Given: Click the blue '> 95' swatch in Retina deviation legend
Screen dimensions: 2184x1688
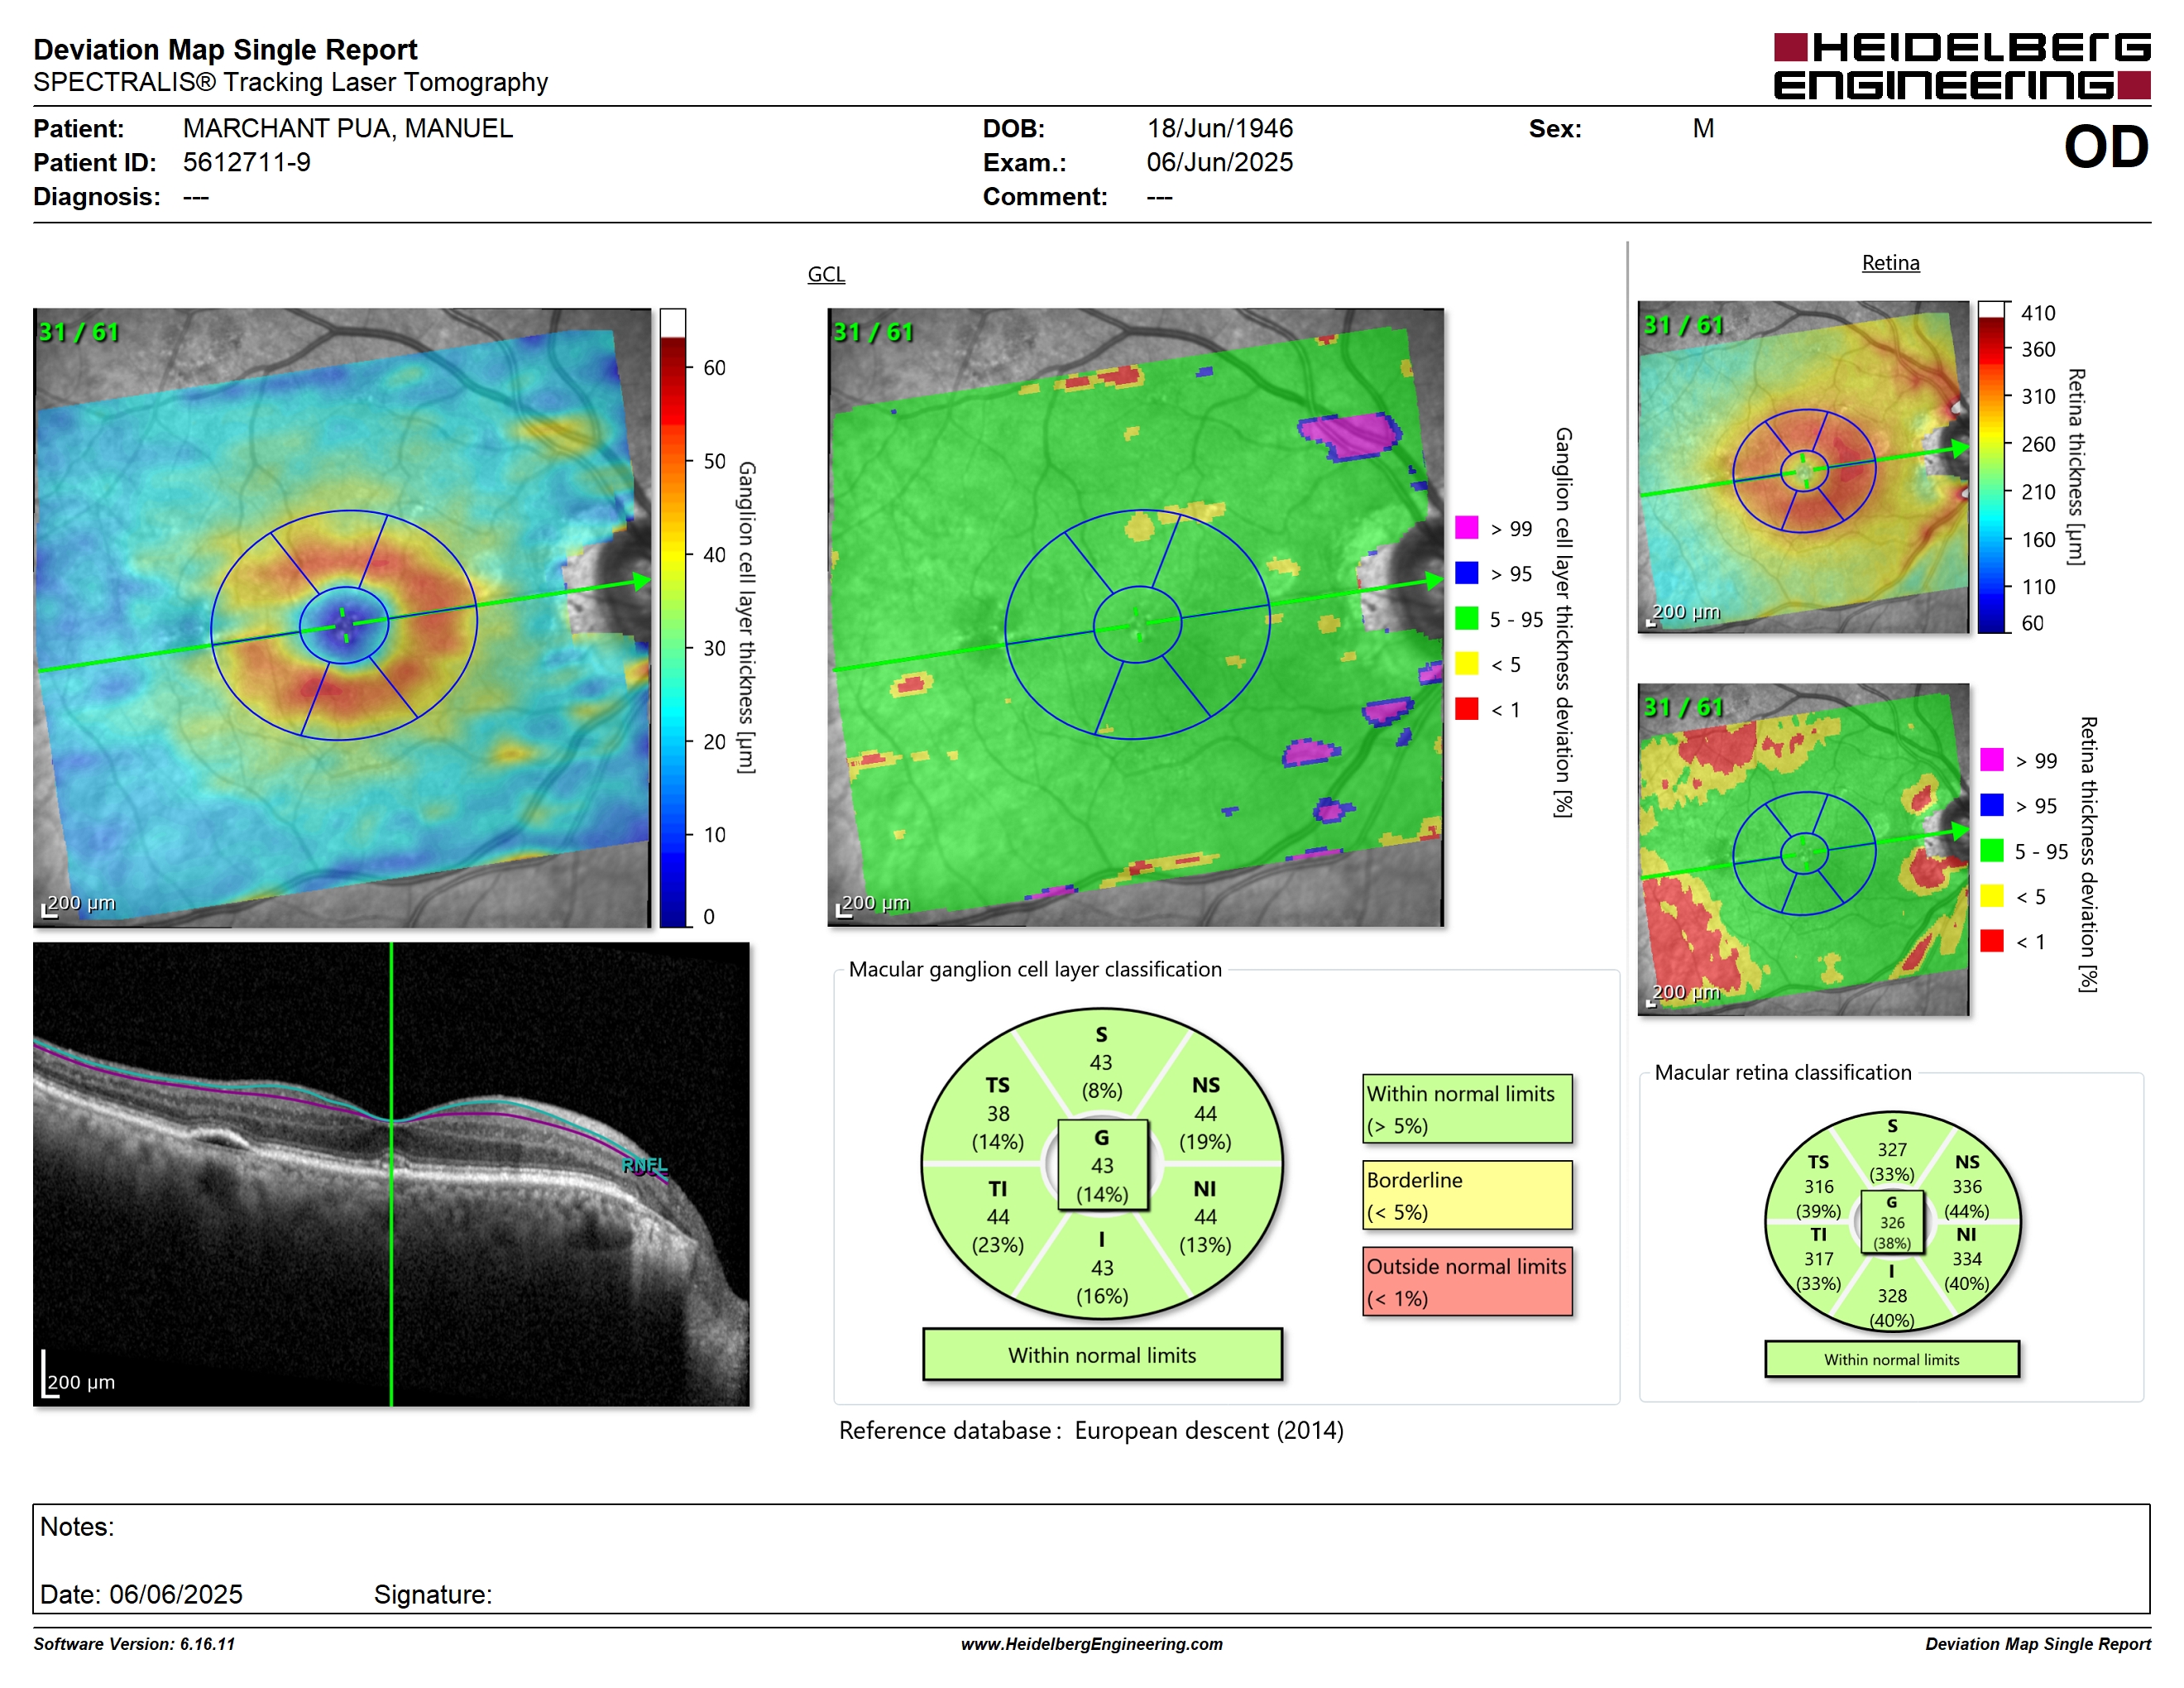Looking at the screenshot, I should click(1991, 805).
